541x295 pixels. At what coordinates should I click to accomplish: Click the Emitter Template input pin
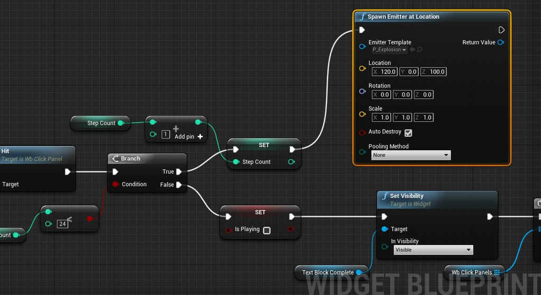click(362, 46)
